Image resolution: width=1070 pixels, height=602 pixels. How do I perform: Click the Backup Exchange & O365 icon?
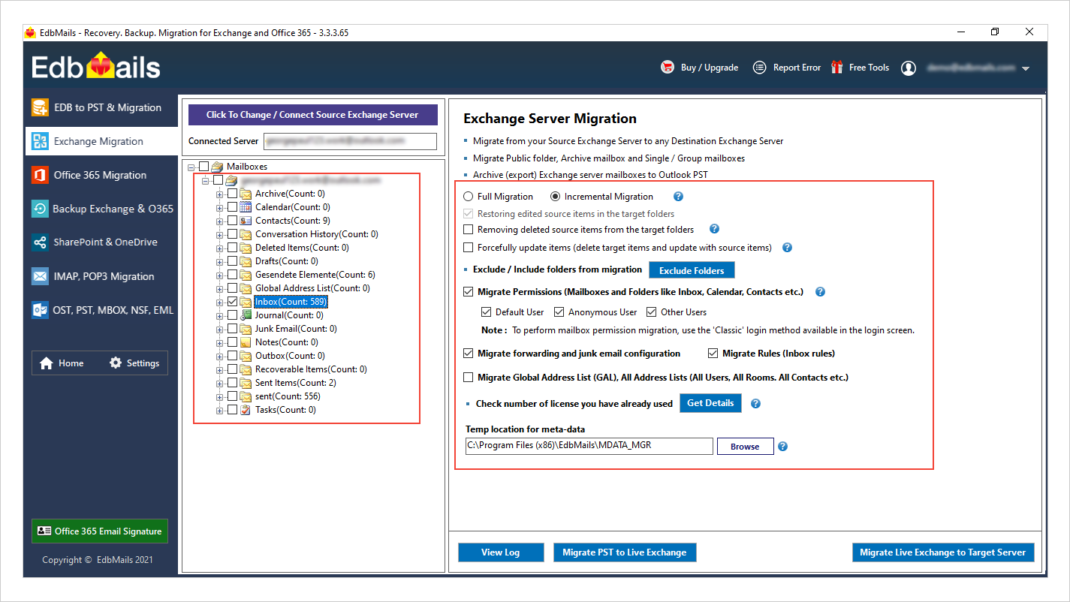coord(40,209)
